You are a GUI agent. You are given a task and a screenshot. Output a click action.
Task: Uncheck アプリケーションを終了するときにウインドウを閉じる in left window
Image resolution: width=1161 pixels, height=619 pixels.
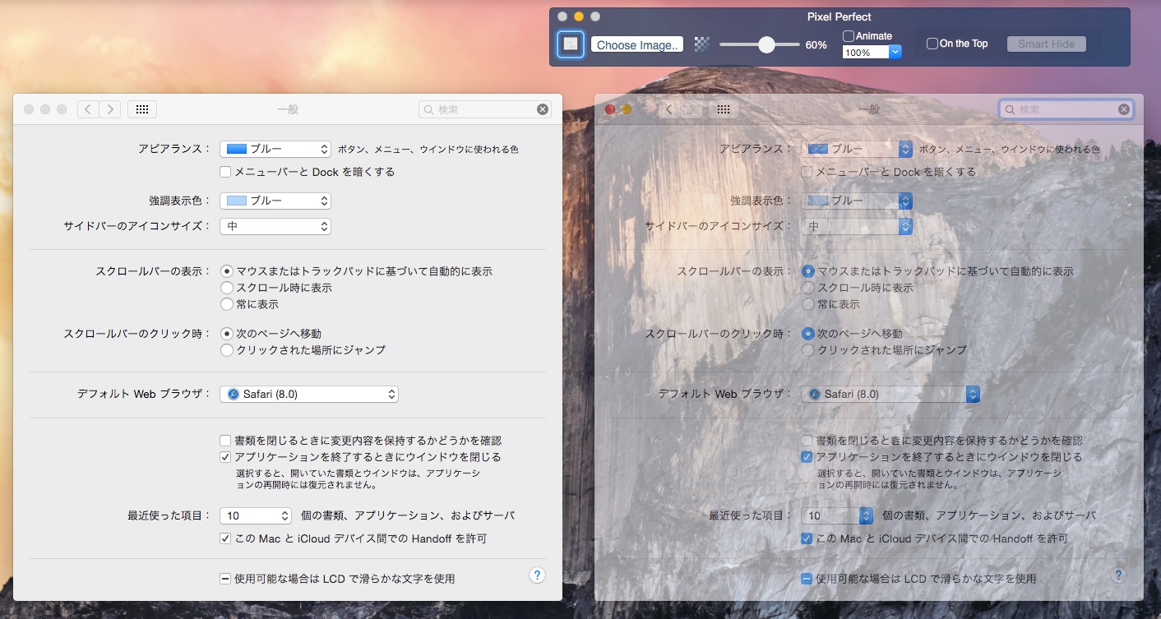click(225, 457)
